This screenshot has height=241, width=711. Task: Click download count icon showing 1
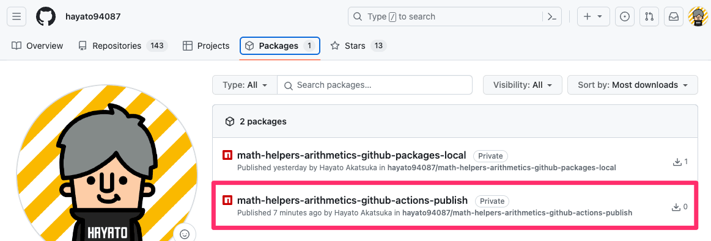click(x=677, y=162)
